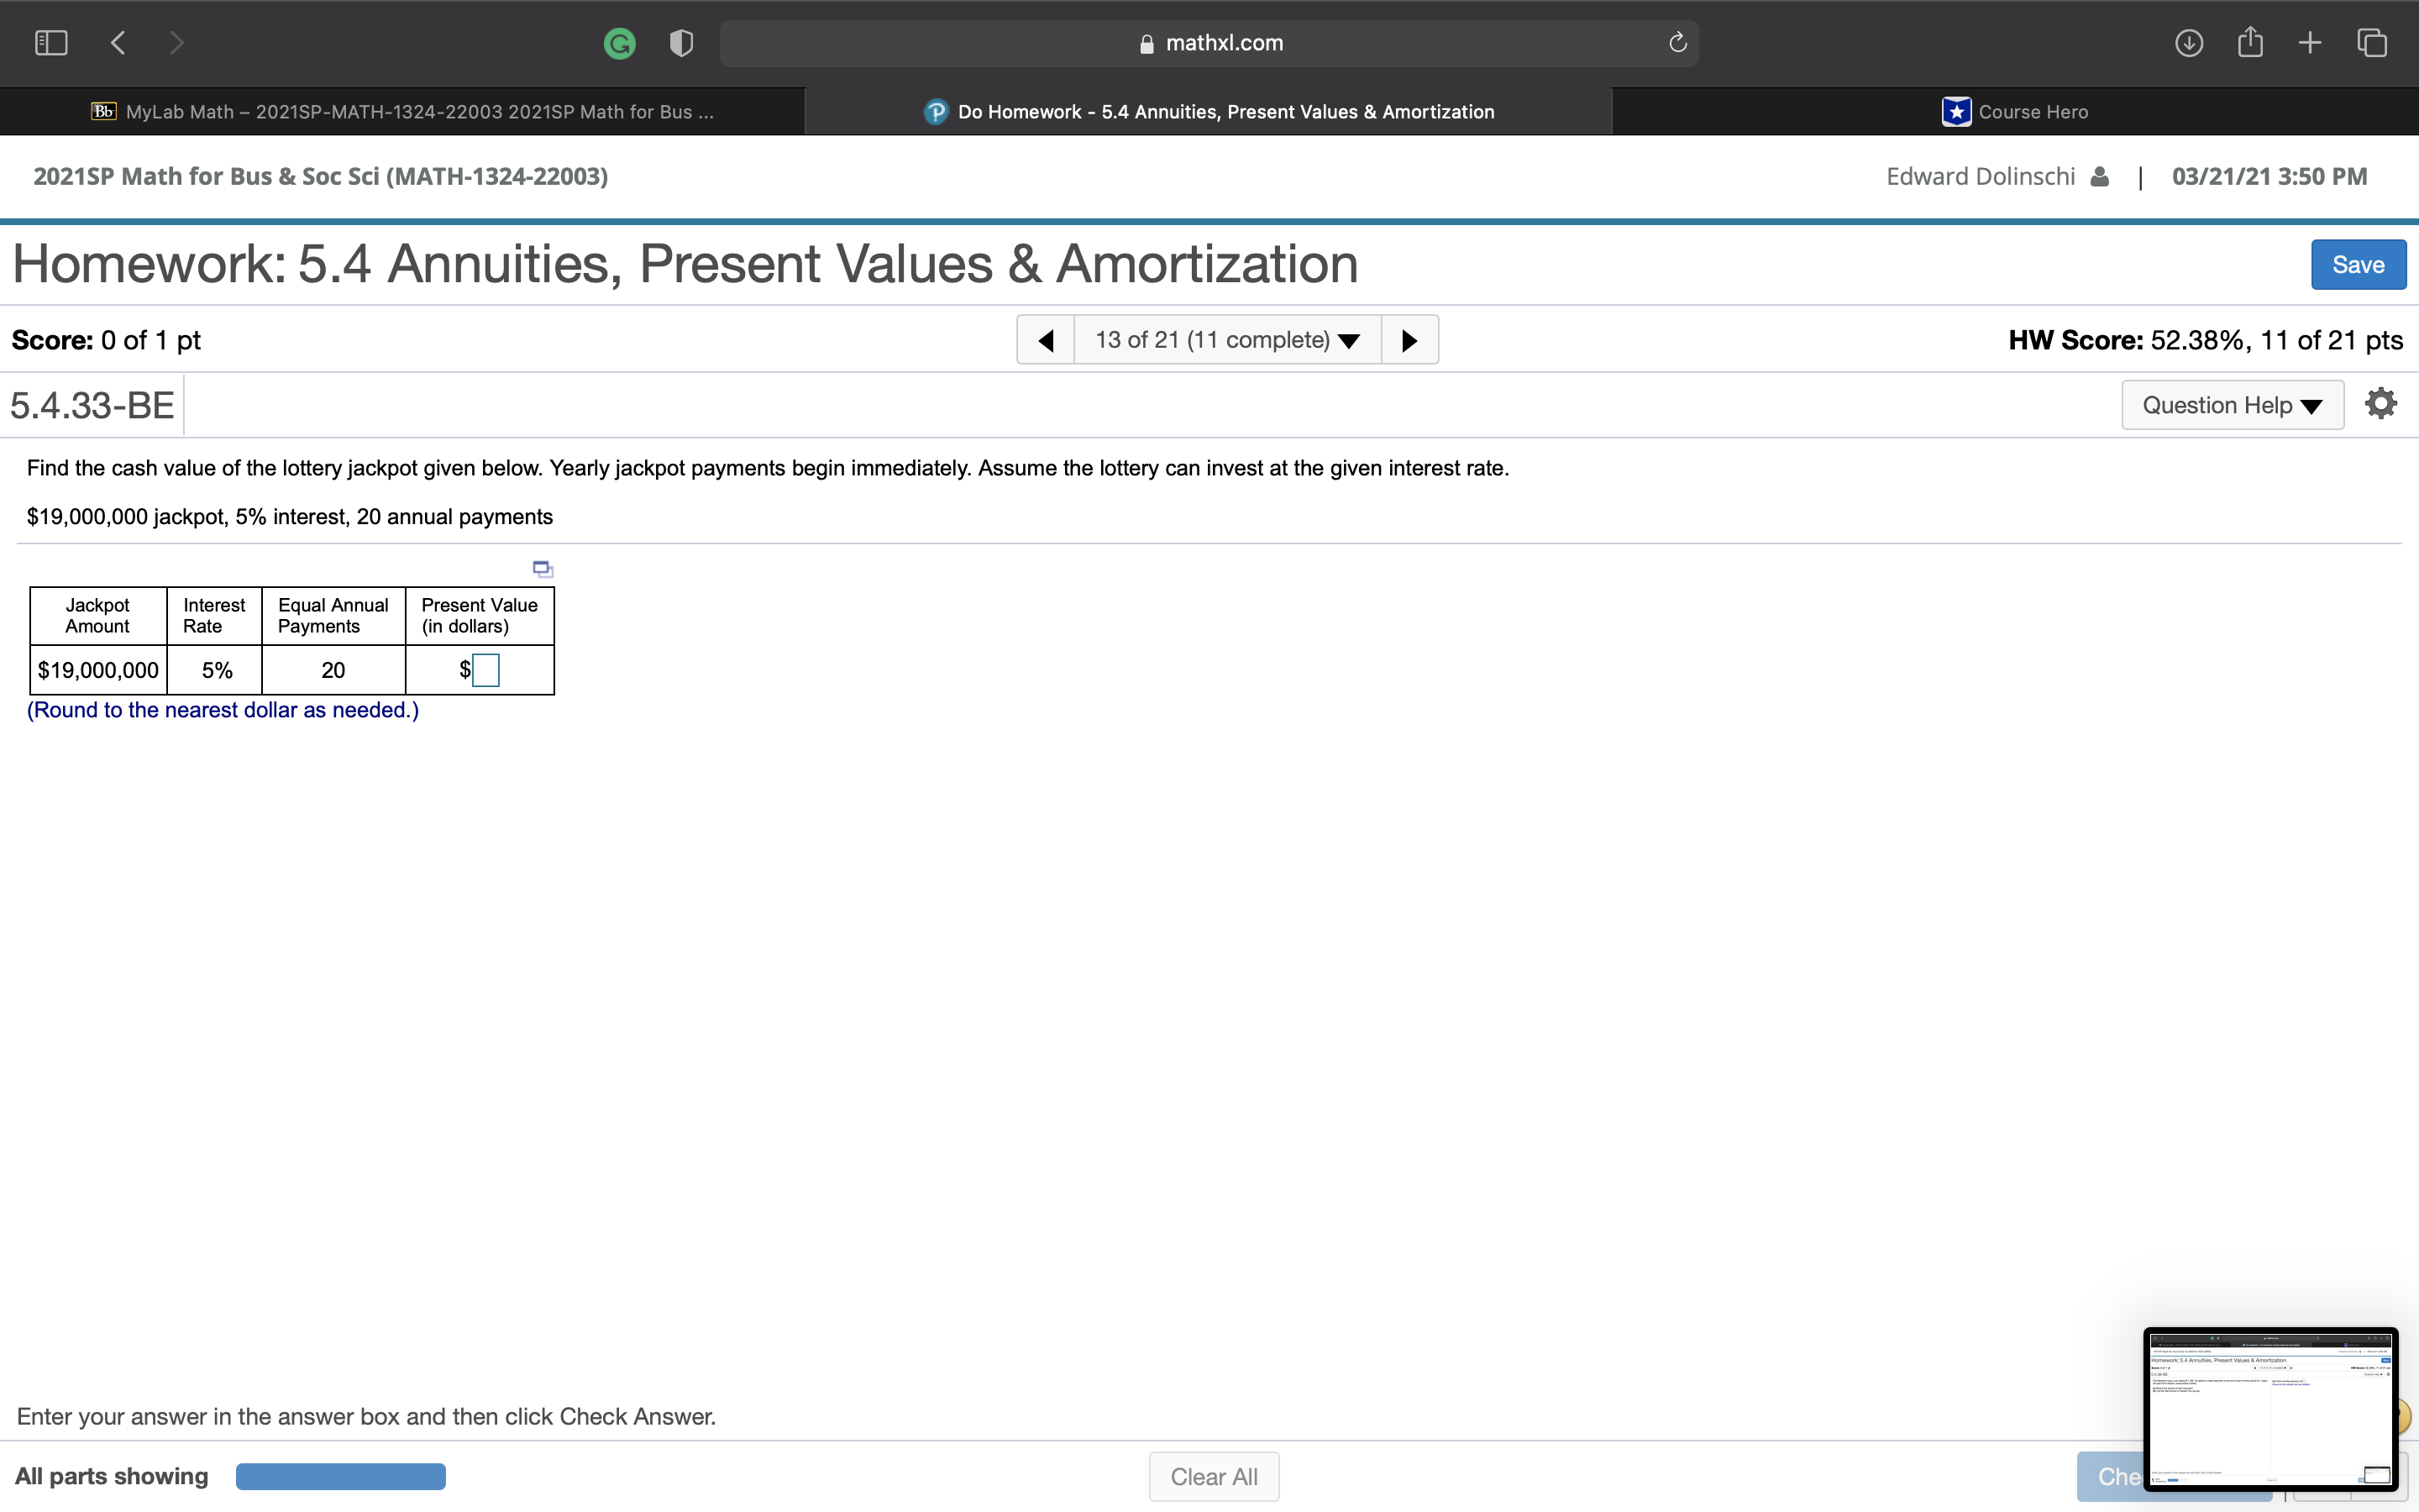Image resolution: width=2419 pixels, height=1512 pixels.
Task: Open the privacy shield icon
Action: pos(680,43)
